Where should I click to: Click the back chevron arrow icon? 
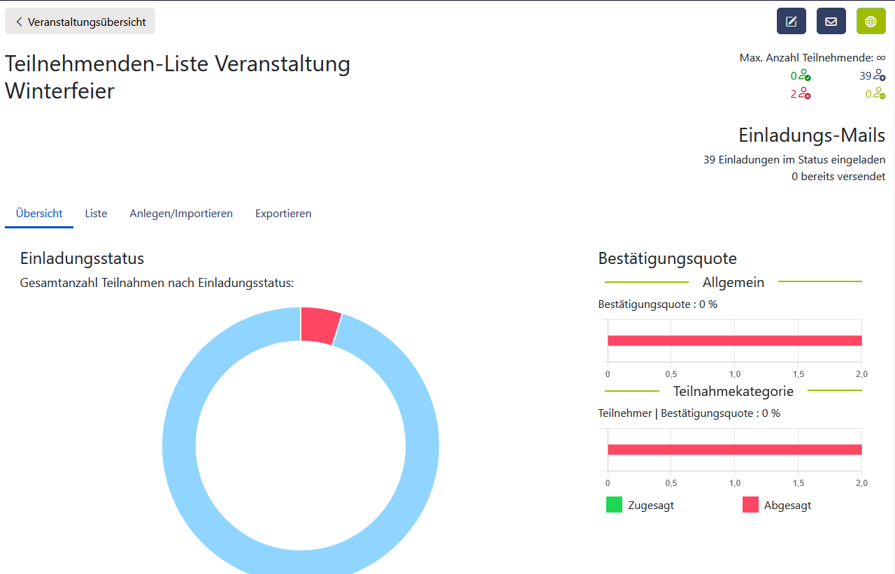[x=19, y=21]
